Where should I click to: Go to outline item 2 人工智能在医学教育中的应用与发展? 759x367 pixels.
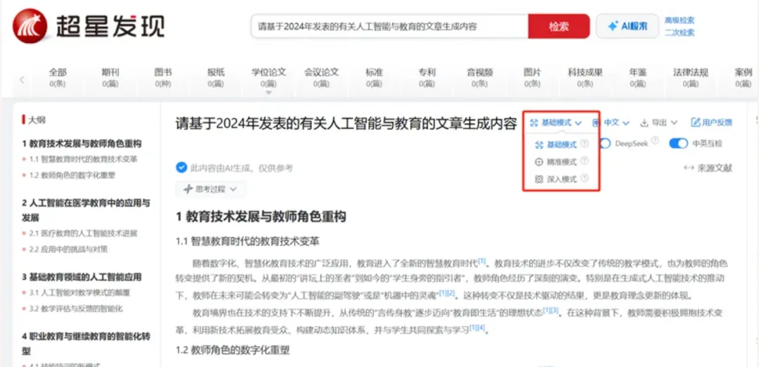[86, 210]
